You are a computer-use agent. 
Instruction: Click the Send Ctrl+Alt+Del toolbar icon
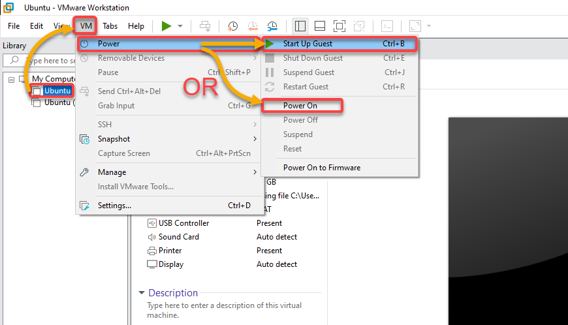205,26
